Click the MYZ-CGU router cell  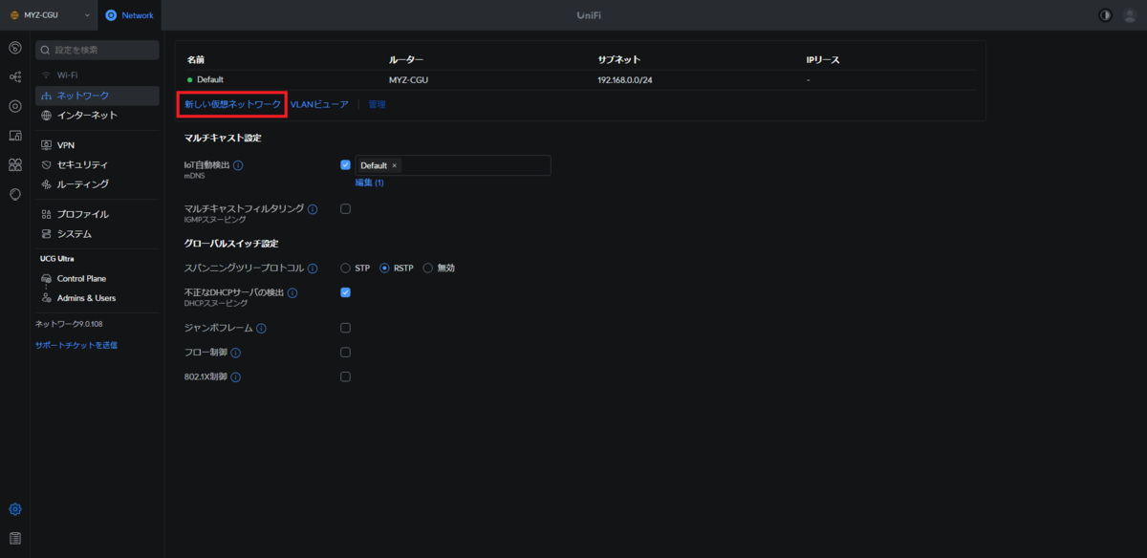tap(406, 80)
